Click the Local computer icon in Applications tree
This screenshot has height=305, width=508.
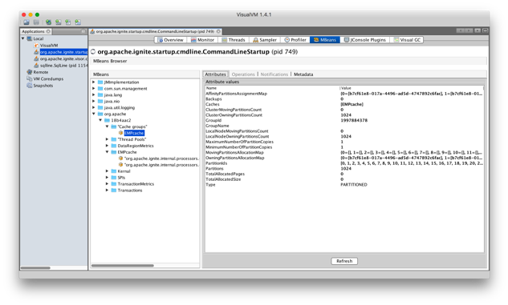(x=30, y=38)
